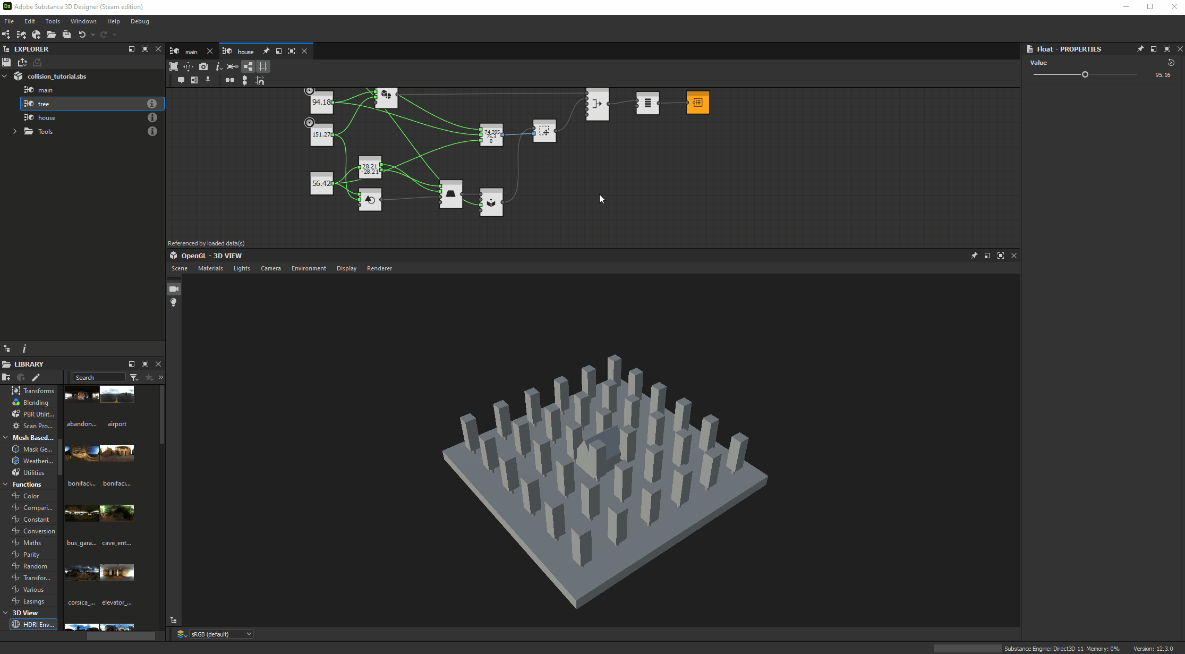Open the Environment menu in the 3D View

tap(309, 268)
